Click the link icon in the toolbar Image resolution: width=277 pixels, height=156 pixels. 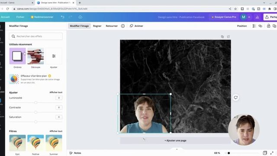(260, 26)
